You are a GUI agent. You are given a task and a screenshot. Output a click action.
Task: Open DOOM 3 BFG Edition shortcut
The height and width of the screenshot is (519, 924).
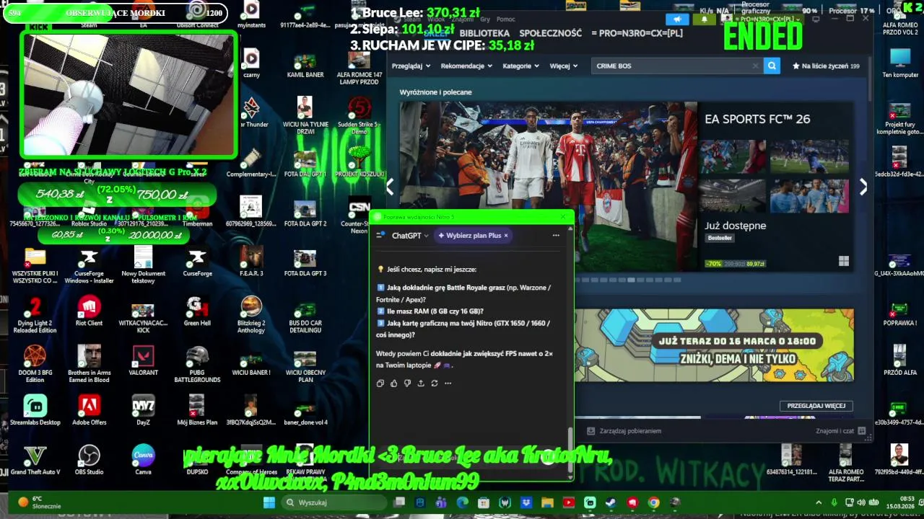pyautogui.click(x=35, y=364)
